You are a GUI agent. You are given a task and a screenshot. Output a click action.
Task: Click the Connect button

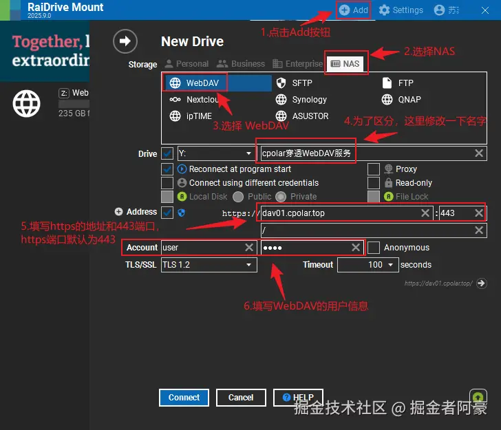click(184, 398)
